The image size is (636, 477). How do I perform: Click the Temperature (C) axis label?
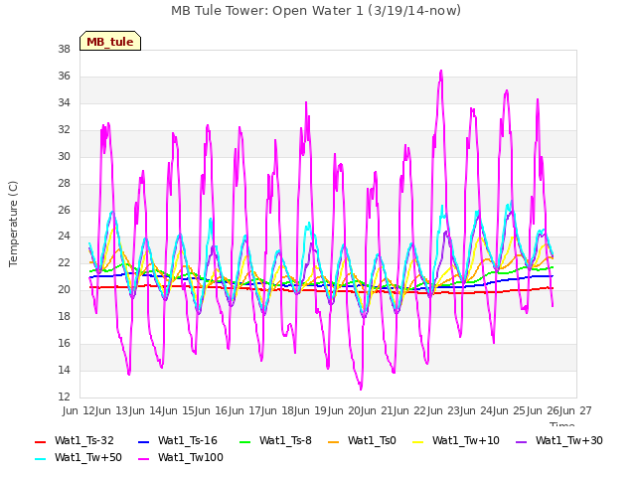(x=13, y=224)
